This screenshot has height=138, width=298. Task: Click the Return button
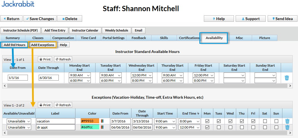coord(11,19)
